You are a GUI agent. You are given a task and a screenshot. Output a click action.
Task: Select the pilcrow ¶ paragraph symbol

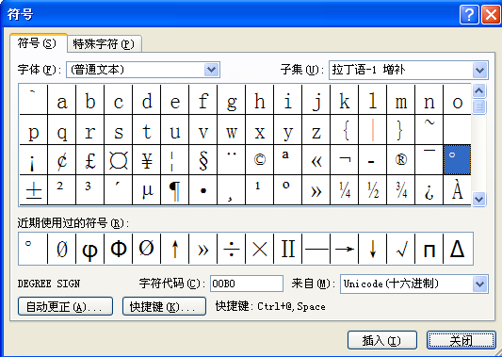tap(175, 189)
